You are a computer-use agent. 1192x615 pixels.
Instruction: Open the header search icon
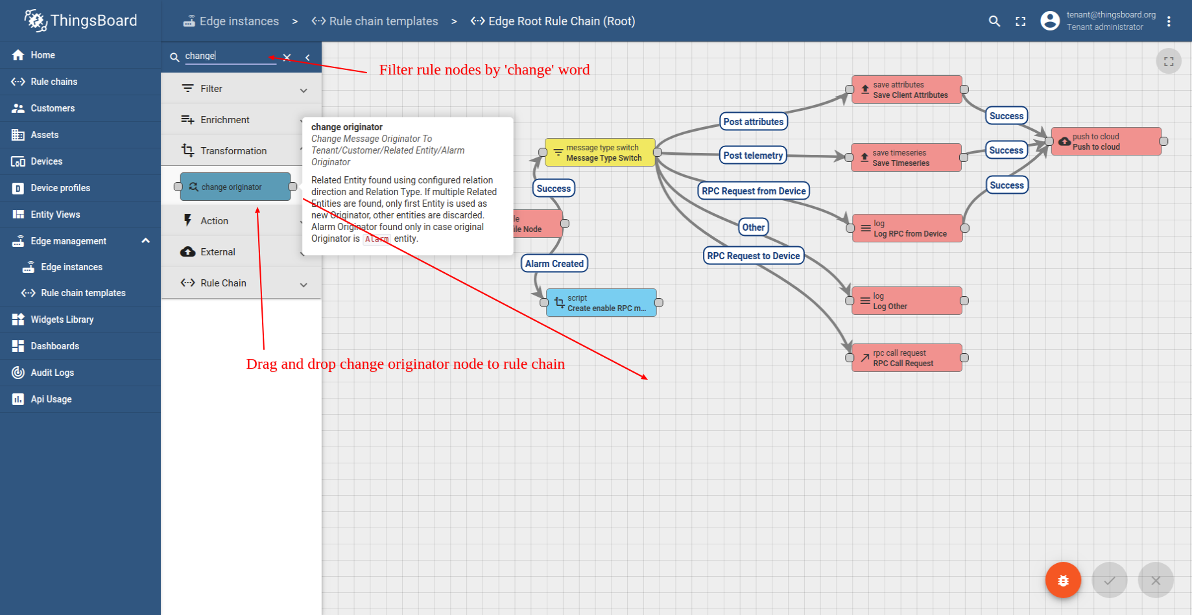click(994, 21)
